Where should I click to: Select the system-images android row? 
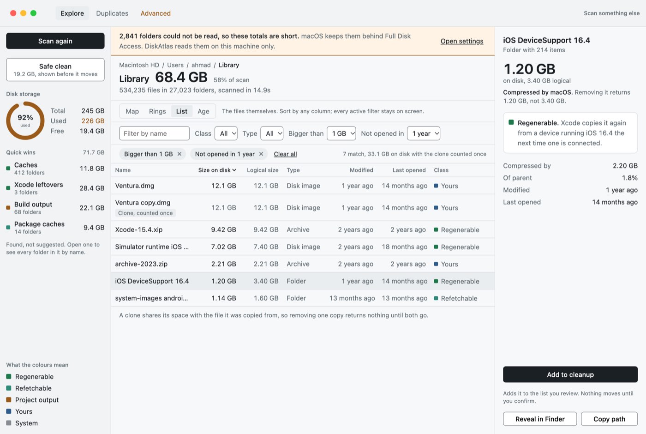(303, 298)
